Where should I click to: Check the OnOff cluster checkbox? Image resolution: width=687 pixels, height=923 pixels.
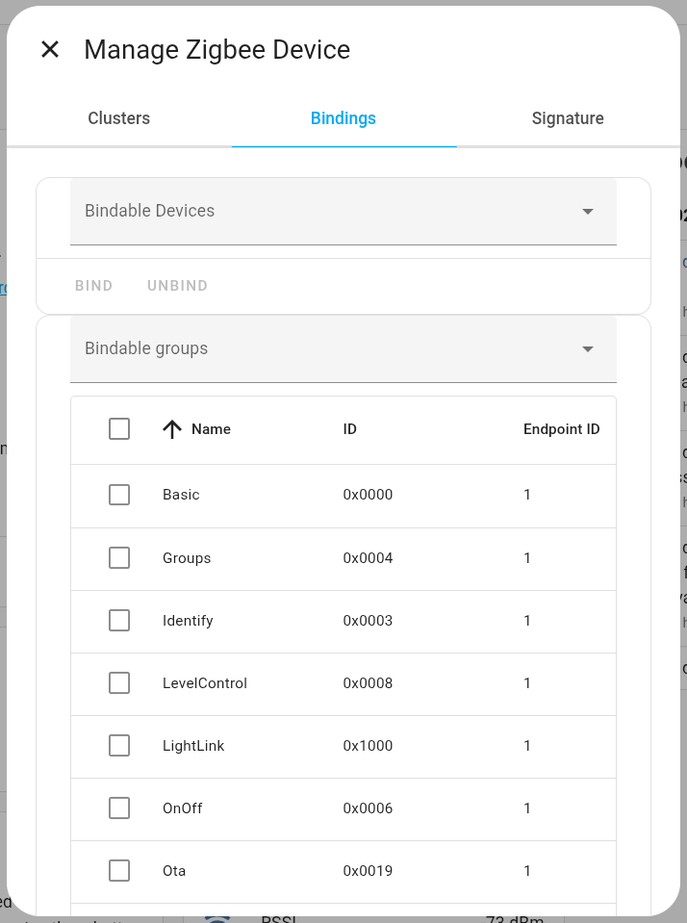click(x=119, y=808)
